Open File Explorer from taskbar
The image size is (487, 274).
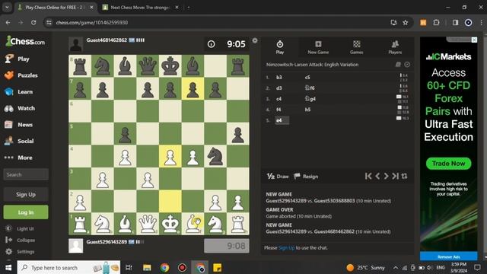147,267
